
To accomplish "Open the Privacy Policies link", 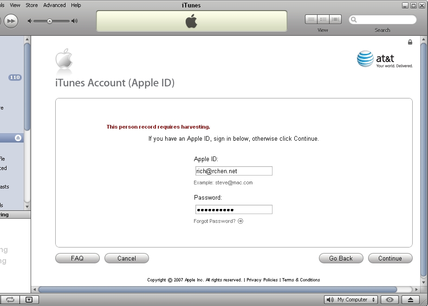I will (x=262, y=280).
